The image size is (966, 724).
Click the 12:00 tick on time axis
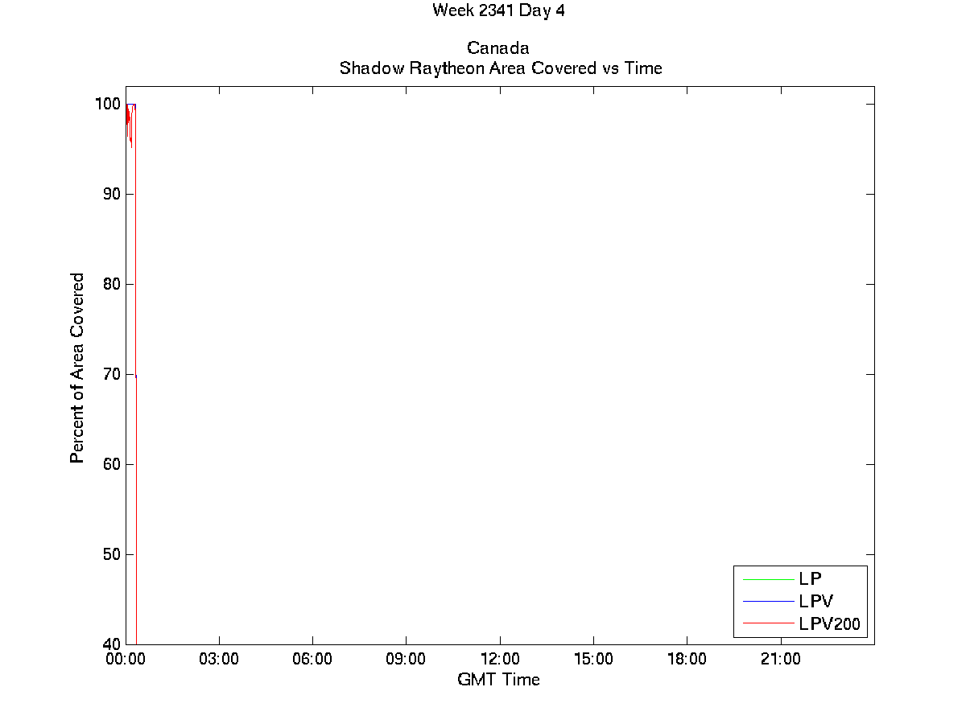500,660
